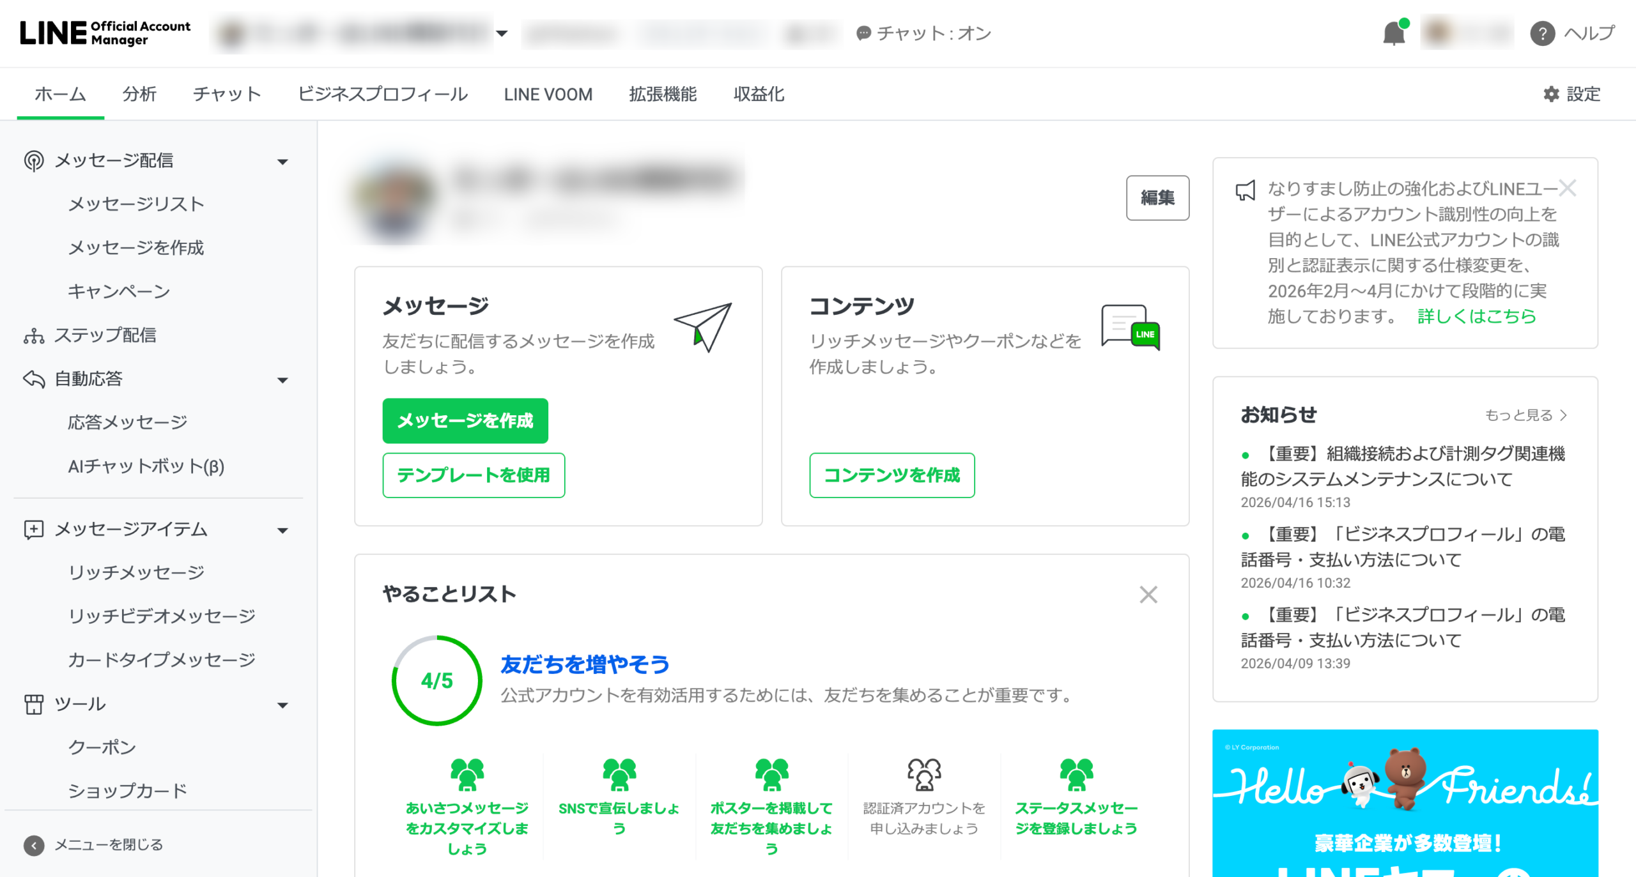Viewport: 1636px width, 877px height.
Task: Open the notifications bell icon
Action: [x=1394, y=33]
